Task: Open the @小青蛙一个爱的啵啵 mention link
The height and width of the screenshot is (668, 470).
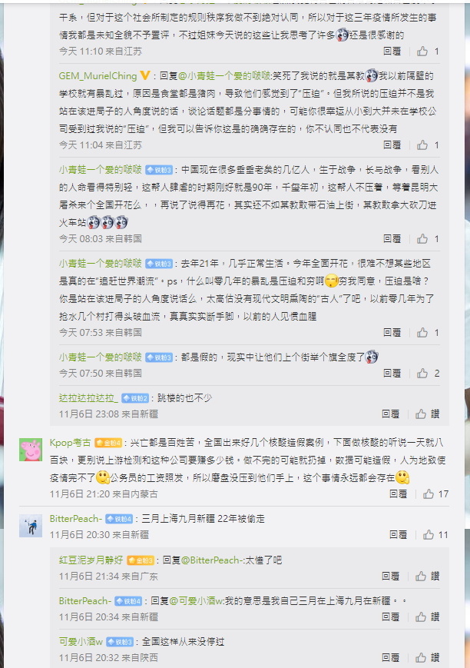Action: (x=224, y=76)
